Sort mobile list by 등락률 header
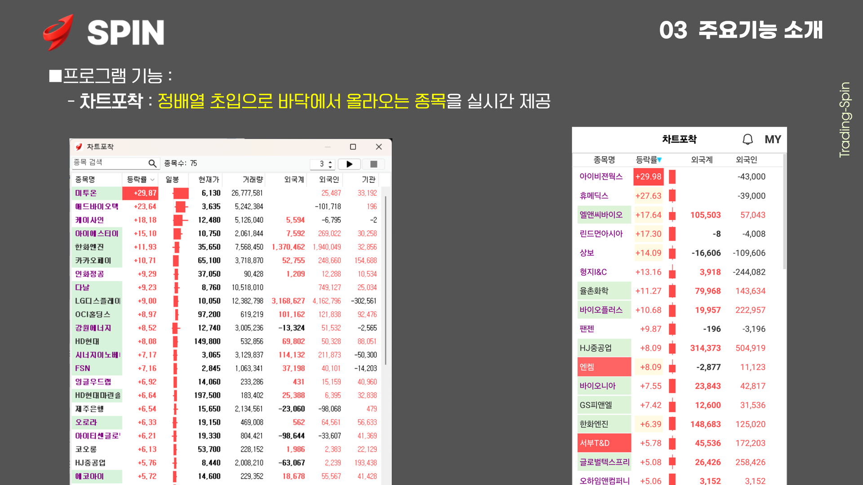The image size is (863, 485). [x=648, y=160]
